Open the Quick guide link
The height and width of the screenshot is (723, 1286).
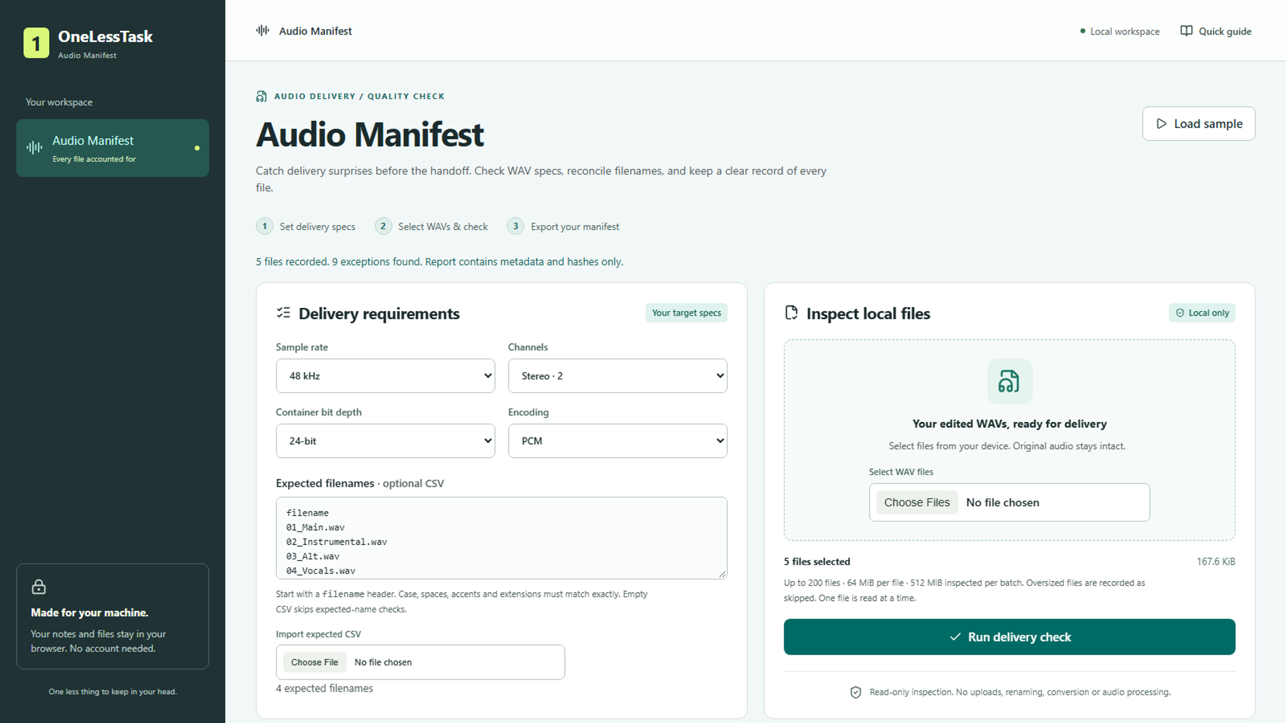(x=1216, y=31)
